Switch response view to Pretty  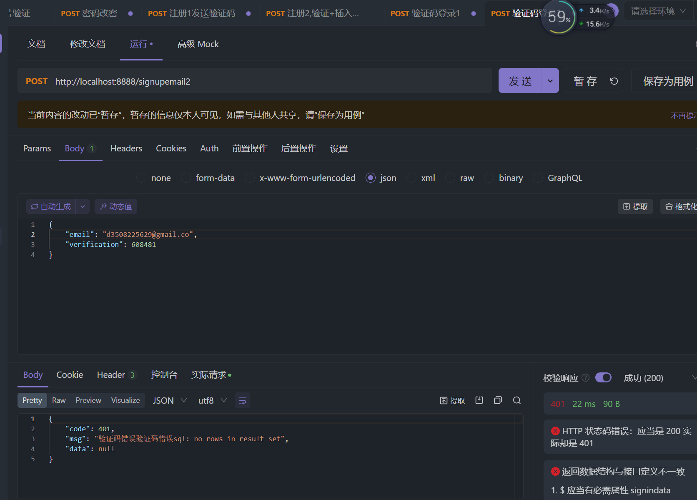click(x=32, y=400)
